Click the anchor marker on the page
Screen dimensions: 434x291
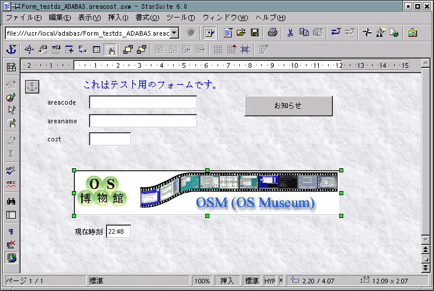[x=32, y=86]
